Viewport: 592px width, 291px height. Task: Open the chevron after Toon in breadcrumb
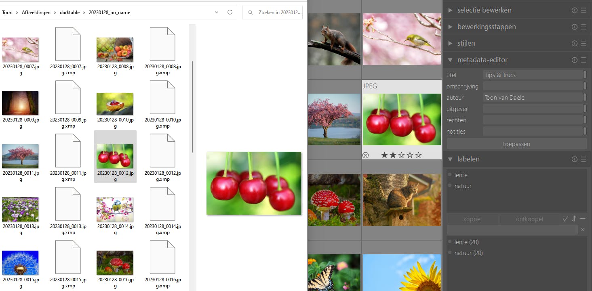click(x=17, y=13)
